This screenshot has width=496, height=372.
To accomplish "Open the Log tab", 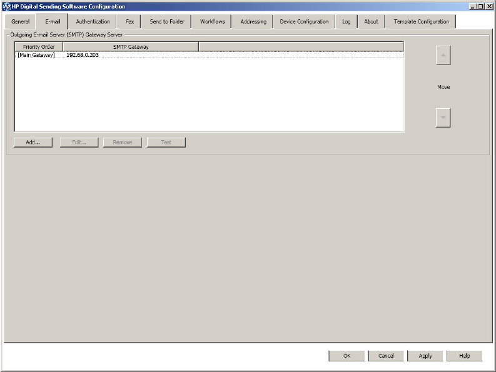I will pos(347,21).
